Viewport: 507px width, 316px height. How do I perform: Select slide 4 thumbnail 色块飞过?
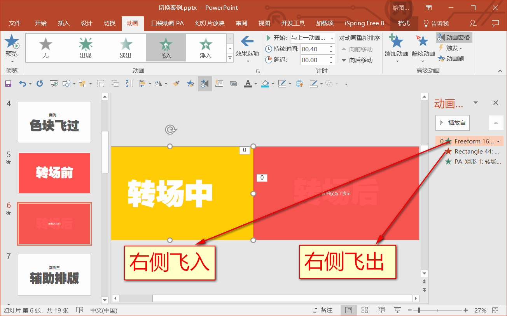pyautogui.click(x=54, y=122)
